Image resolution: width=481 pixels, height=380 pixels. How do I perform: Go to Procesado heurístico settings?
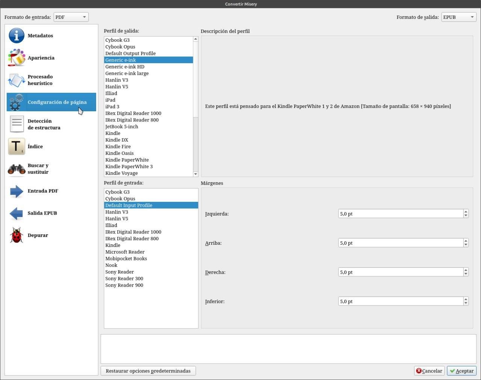pyautogui.click(x=51, y=80)
